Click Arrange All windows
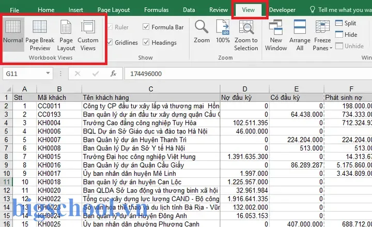The image size is (372, 227). coord(300,35)
